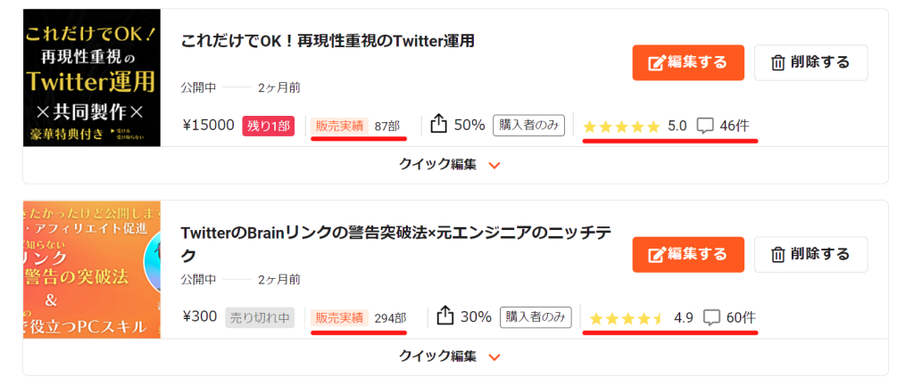This screenshot has height=377, width=914.
Task: Expand クイック編集 on first listing
Action: pyautogui.click(x=454, y=165)
